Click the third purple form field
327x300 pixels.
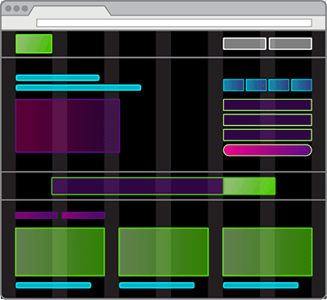click(x=267, y=135)
